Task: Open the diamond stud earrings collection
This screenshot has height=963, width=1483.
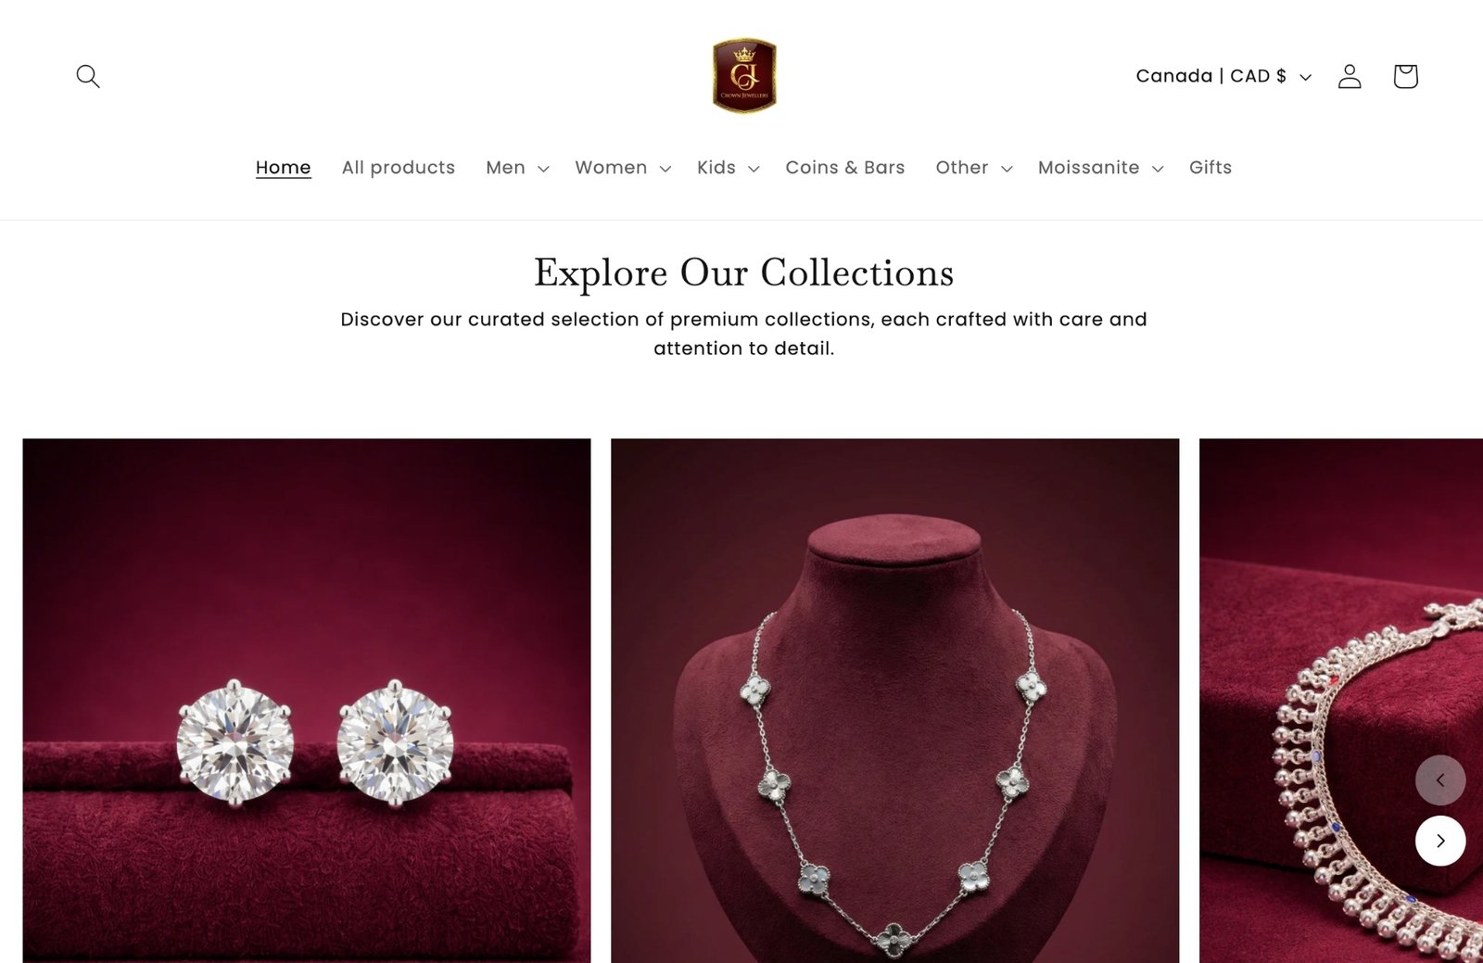Action: pyautogui.click(x=307, y=701)
